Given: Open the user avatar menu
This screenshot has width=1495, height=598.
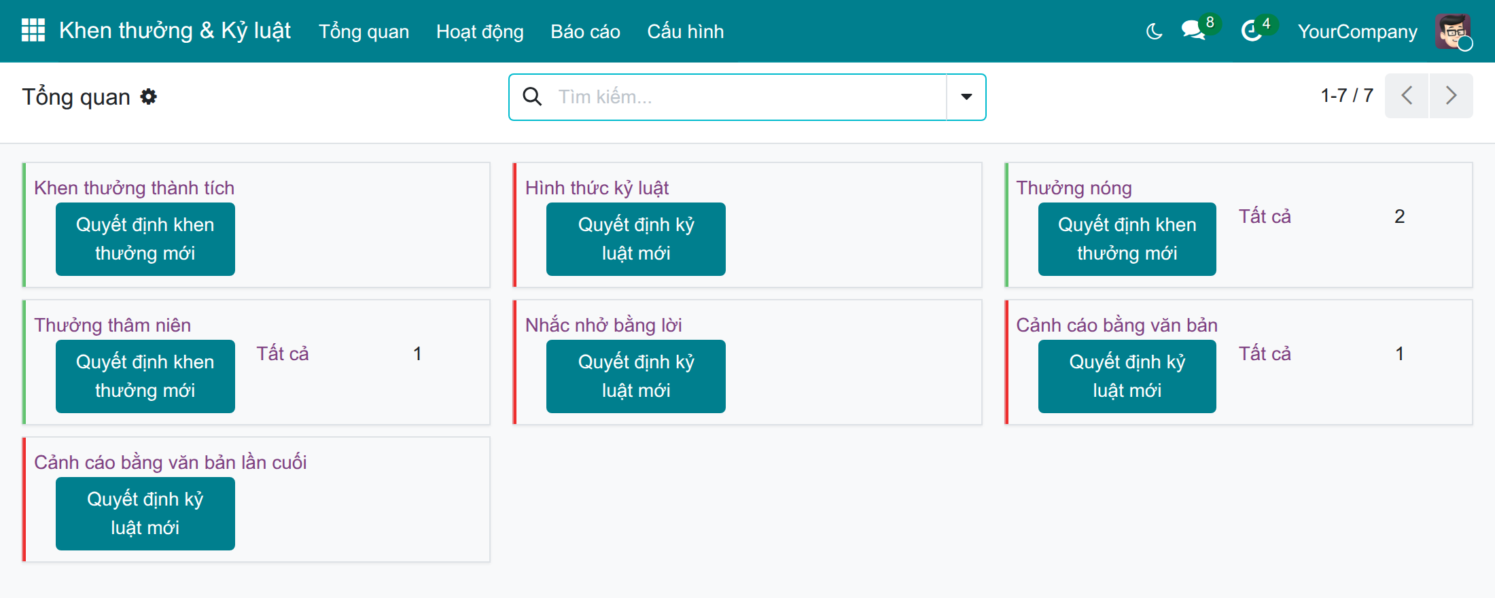Looking at the screenshot, I should (x=1453, y=31).
